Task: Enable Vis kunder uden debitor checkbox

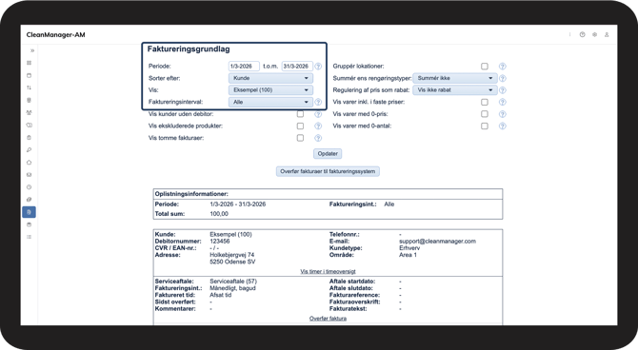Action: [x=300, y=114]
